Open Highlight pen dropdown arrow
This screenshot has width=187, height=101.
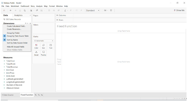point(68,11)
